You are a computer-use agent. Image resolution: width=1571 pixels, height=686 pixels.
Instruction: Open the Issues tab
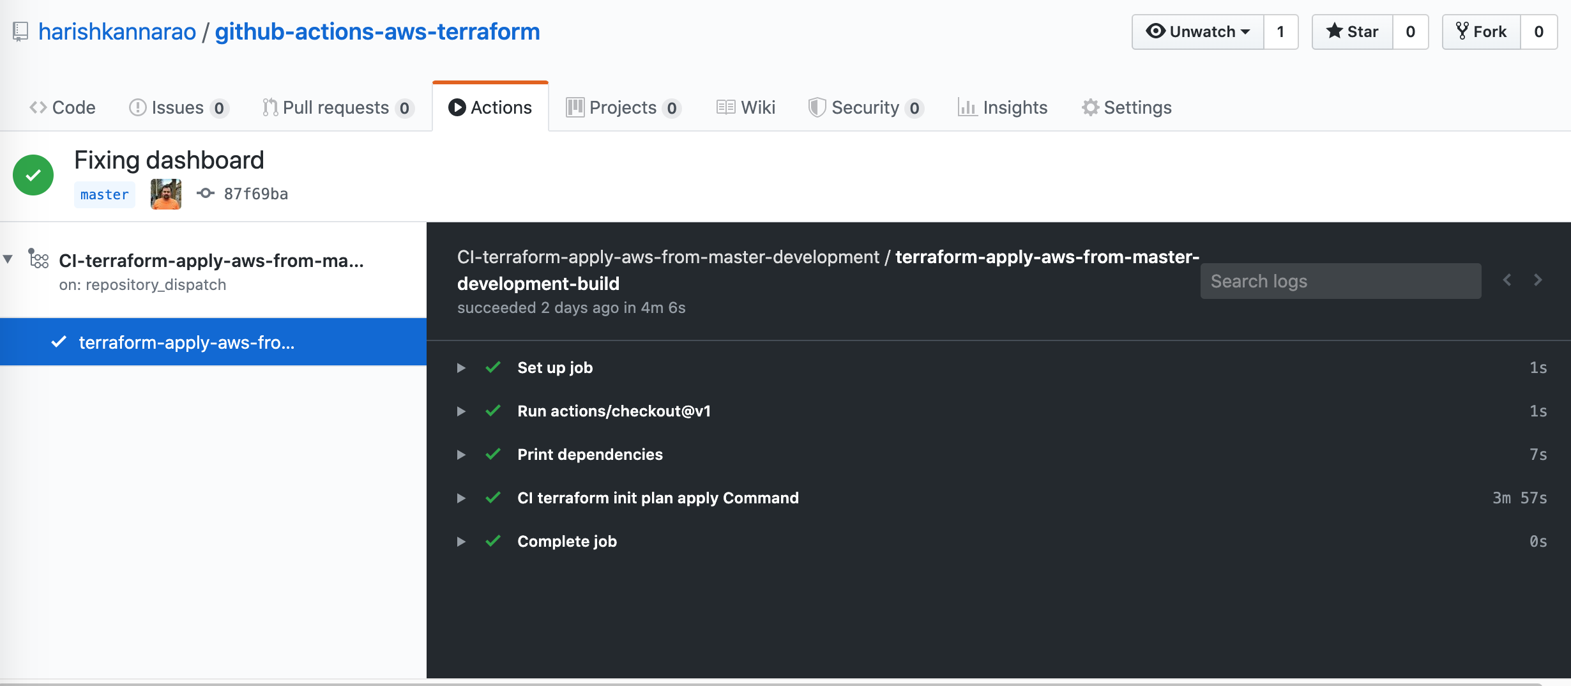click(178, 107)
